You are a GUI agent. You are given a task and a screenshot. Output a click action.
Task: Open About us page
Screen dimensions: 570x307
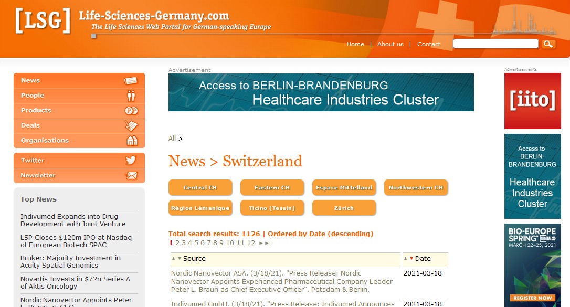(390, 44)
